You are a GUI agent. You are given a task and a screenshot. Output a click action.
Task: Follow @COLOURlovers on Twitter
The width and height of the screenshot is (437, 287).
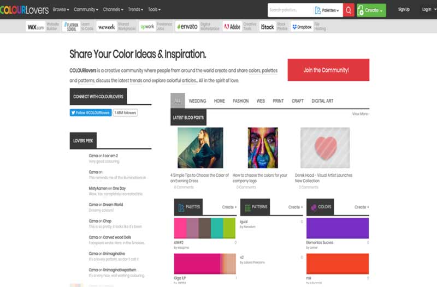pos(91,113)
